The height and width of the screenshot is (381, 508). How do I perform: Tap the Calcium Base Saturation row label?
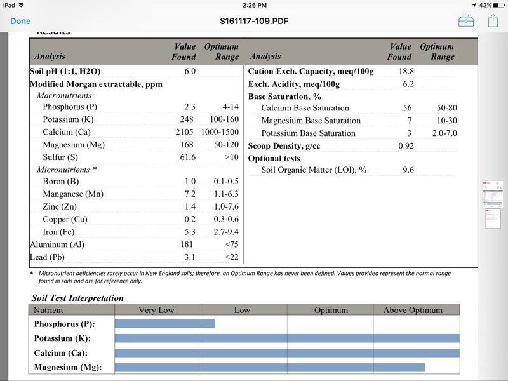tap(305, 108)
